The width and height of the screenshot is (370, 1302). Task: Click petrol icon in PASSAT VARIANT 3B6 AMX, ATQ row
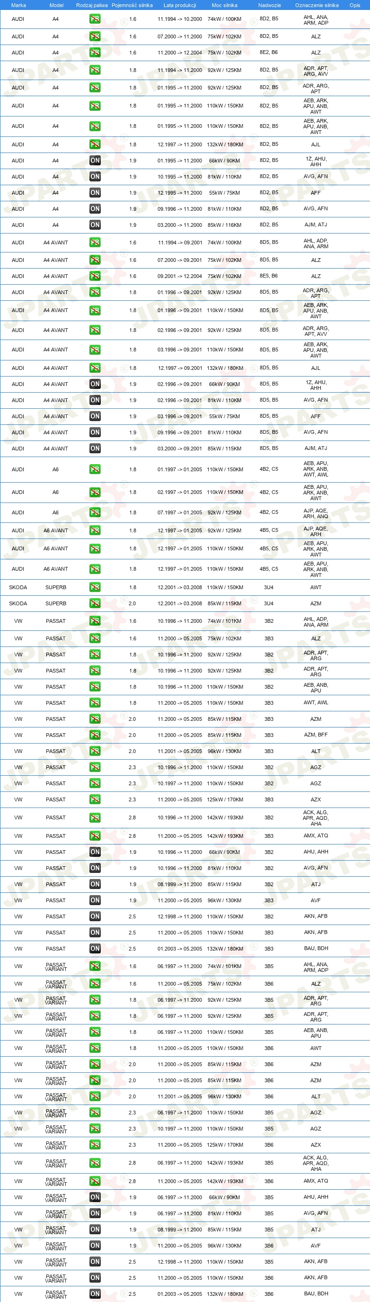click(95, 1181)
